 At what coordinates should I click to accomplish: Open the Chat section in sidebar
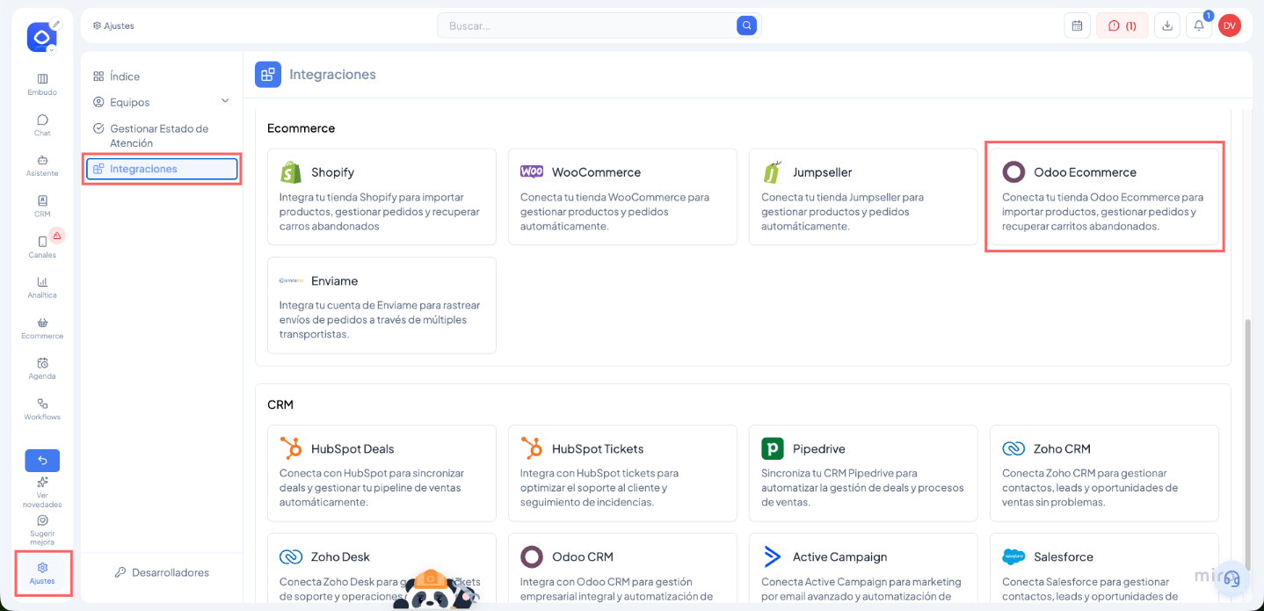click(42, 120)
